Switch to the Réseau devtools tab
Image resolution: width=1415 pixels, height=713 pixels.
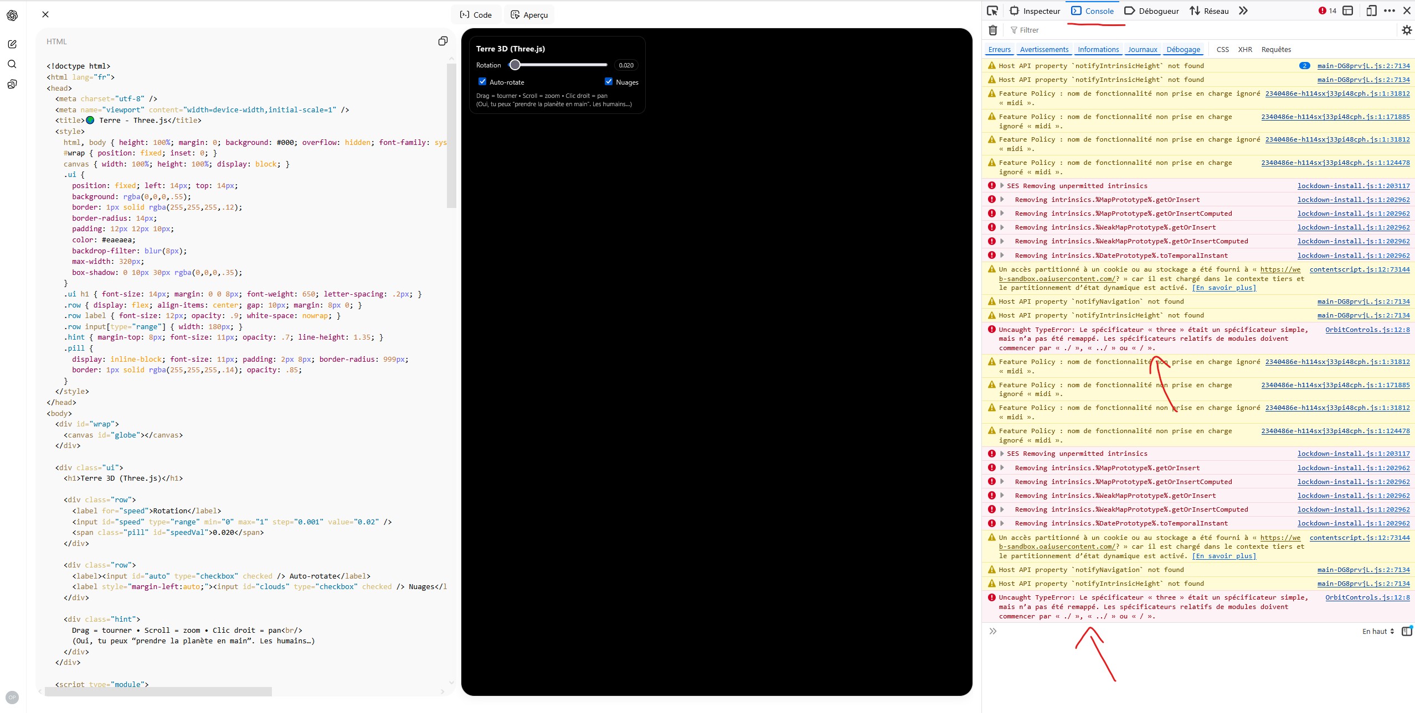pos(1209,11)
